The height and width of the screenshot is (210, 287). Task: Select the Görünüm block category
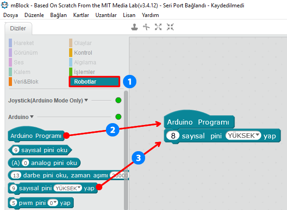coord(26,53)
